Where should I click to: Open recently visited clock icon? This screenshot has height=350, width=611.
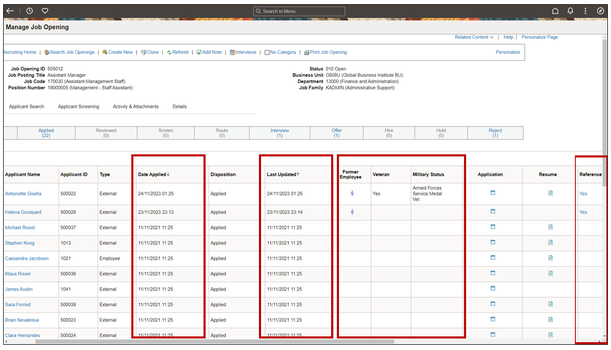pyautogui.click(x=29, y=11)
